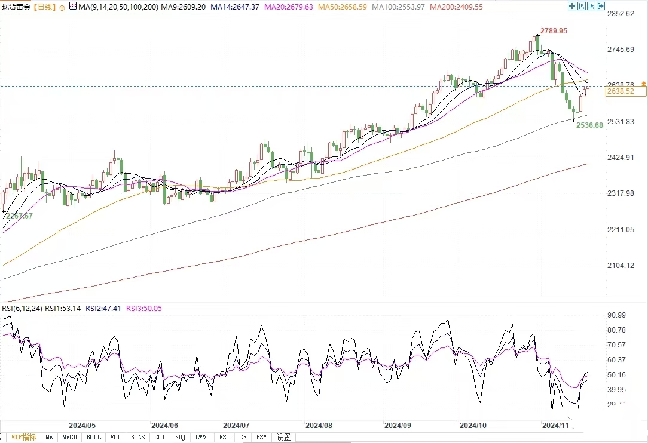Switch to the MA indicator tab
This screenshot has height=443, width=648.
pos(49,437)
